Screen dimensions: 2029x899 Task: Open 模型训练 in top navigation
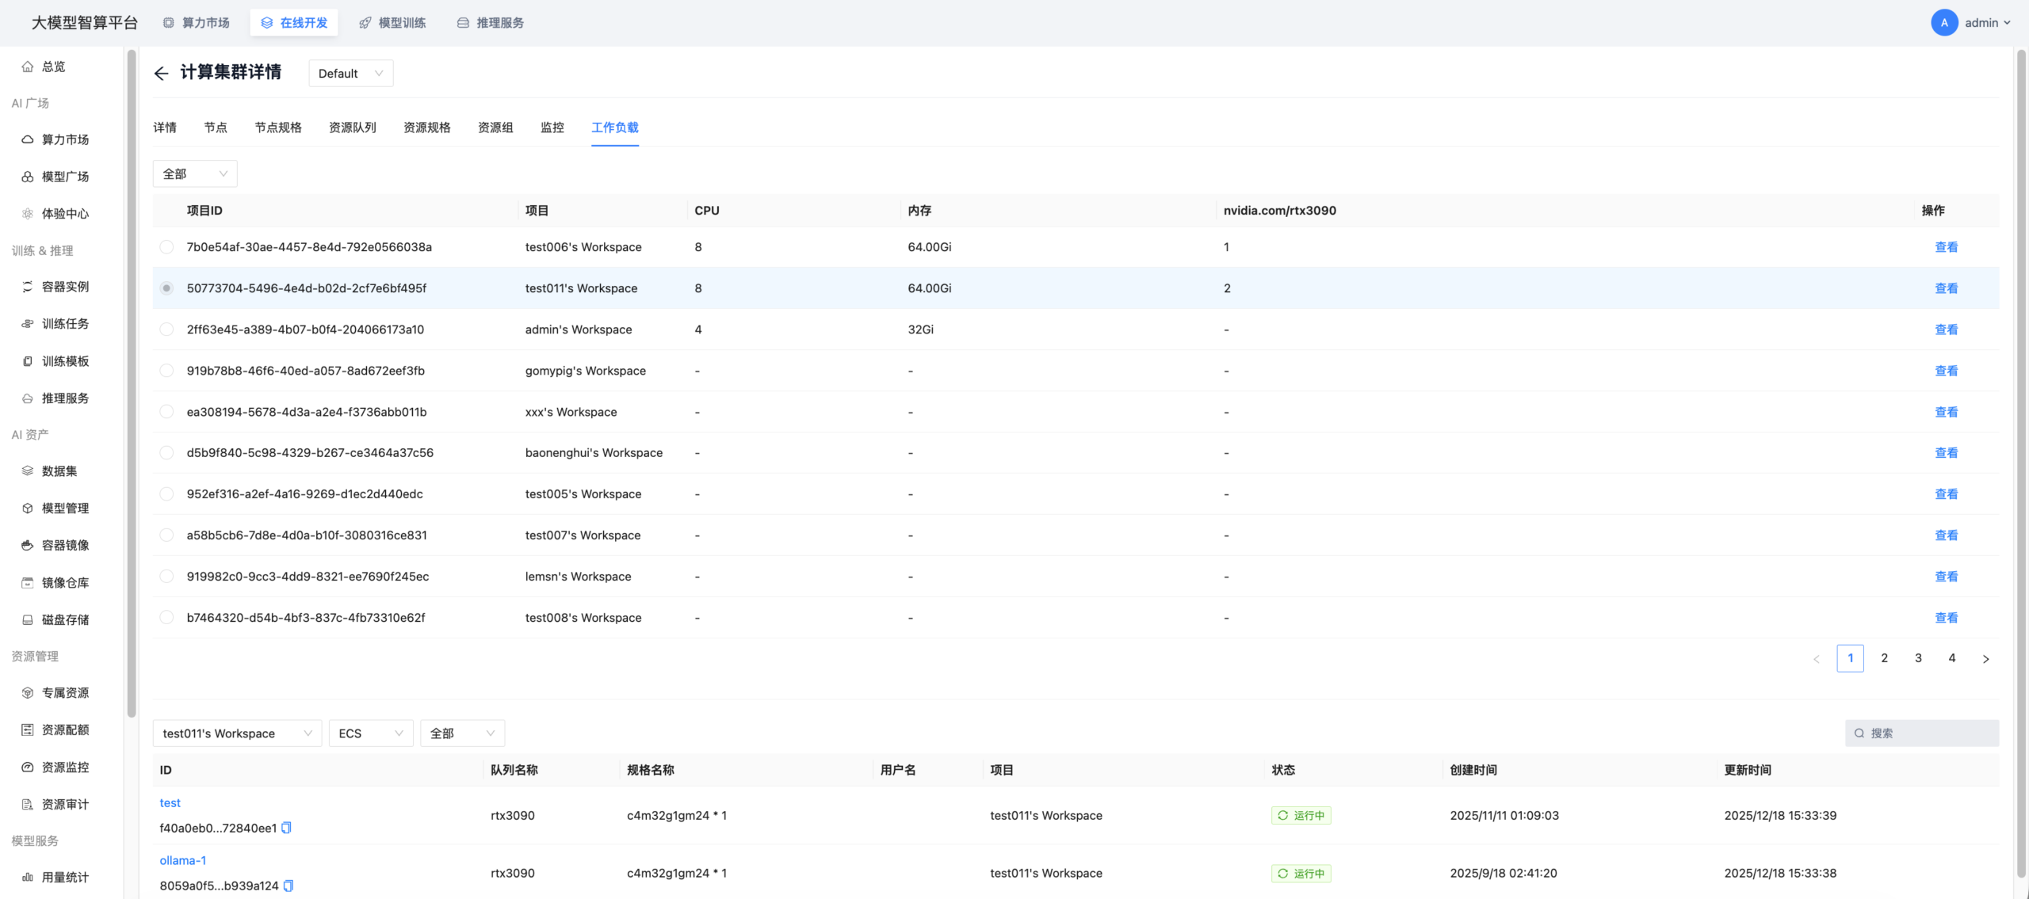(393, 23)
